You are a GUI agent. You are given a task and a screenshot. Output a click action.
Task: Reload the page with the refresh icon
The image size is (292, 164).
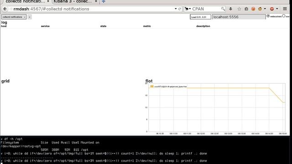180,9
